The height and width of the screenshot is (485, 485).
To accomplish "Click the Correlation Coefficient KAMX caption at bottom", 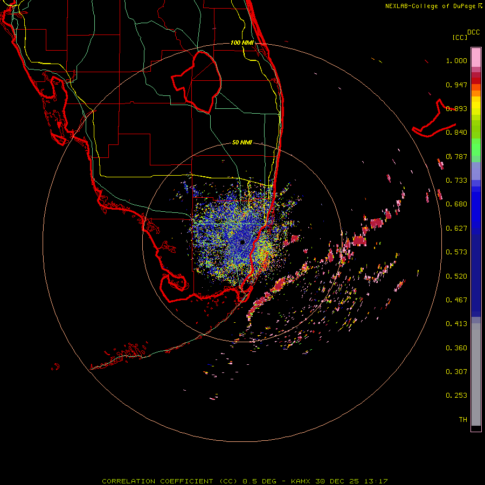I will coord(245,481).
